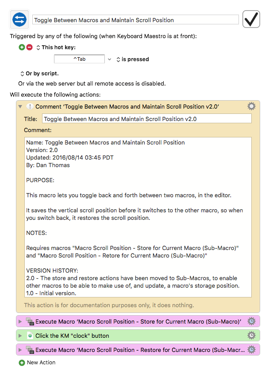The width and height of the screenshot is (269, 375).
Task: Open the Comment action gear menu
Action: tap(251, 106)
